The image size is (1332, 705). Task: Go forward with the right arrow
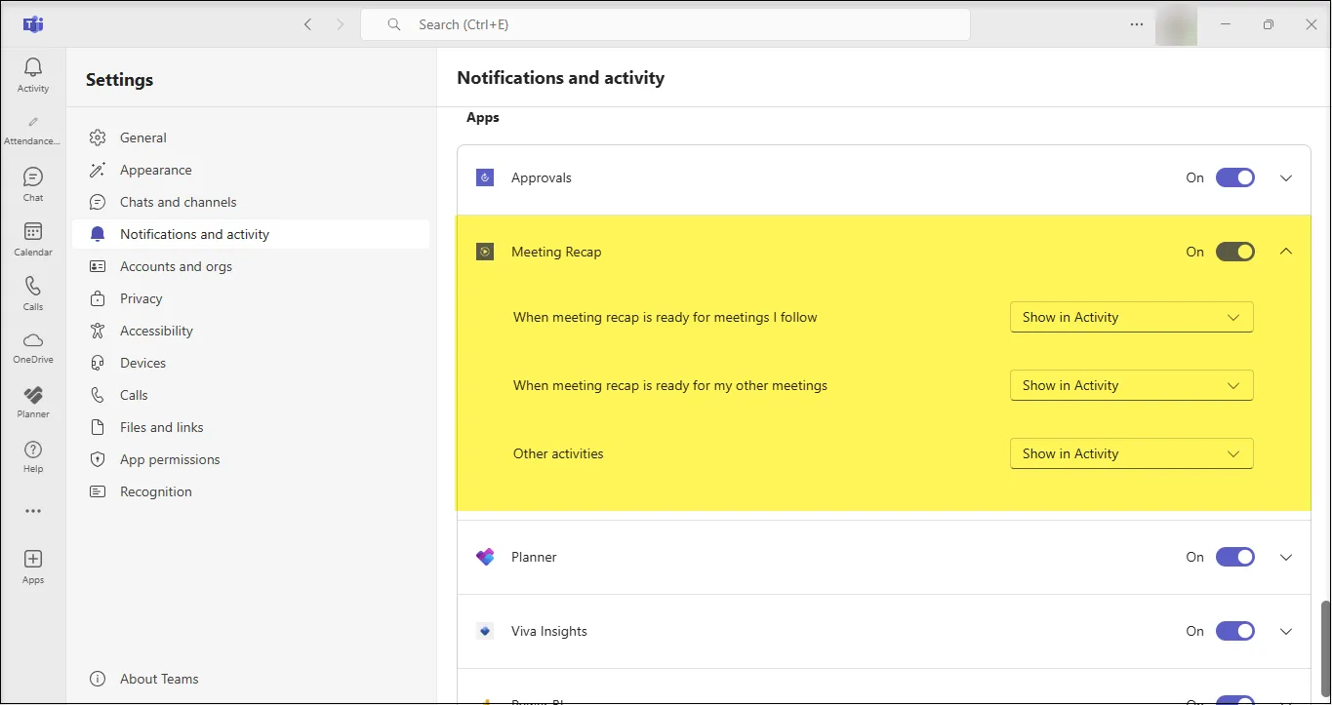click(341, 24)
